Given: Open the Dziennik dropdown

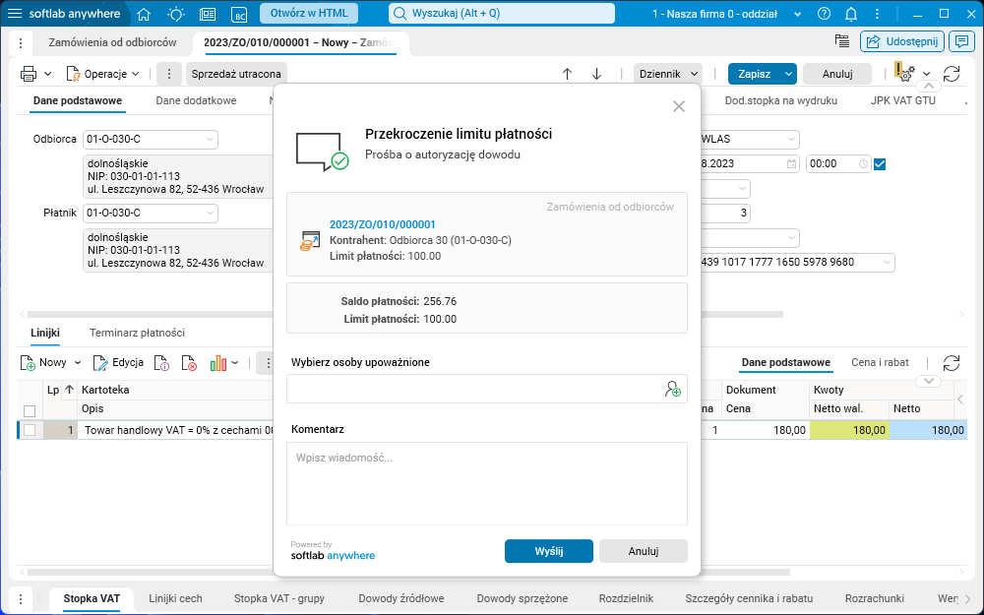Looking at the screenshot, I should coord(668,74).
